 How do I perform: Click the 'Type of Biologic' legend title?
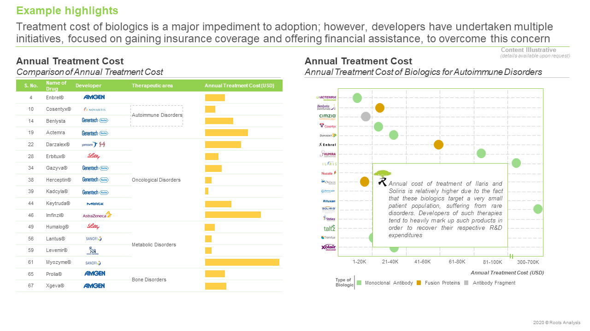point(344,282)
